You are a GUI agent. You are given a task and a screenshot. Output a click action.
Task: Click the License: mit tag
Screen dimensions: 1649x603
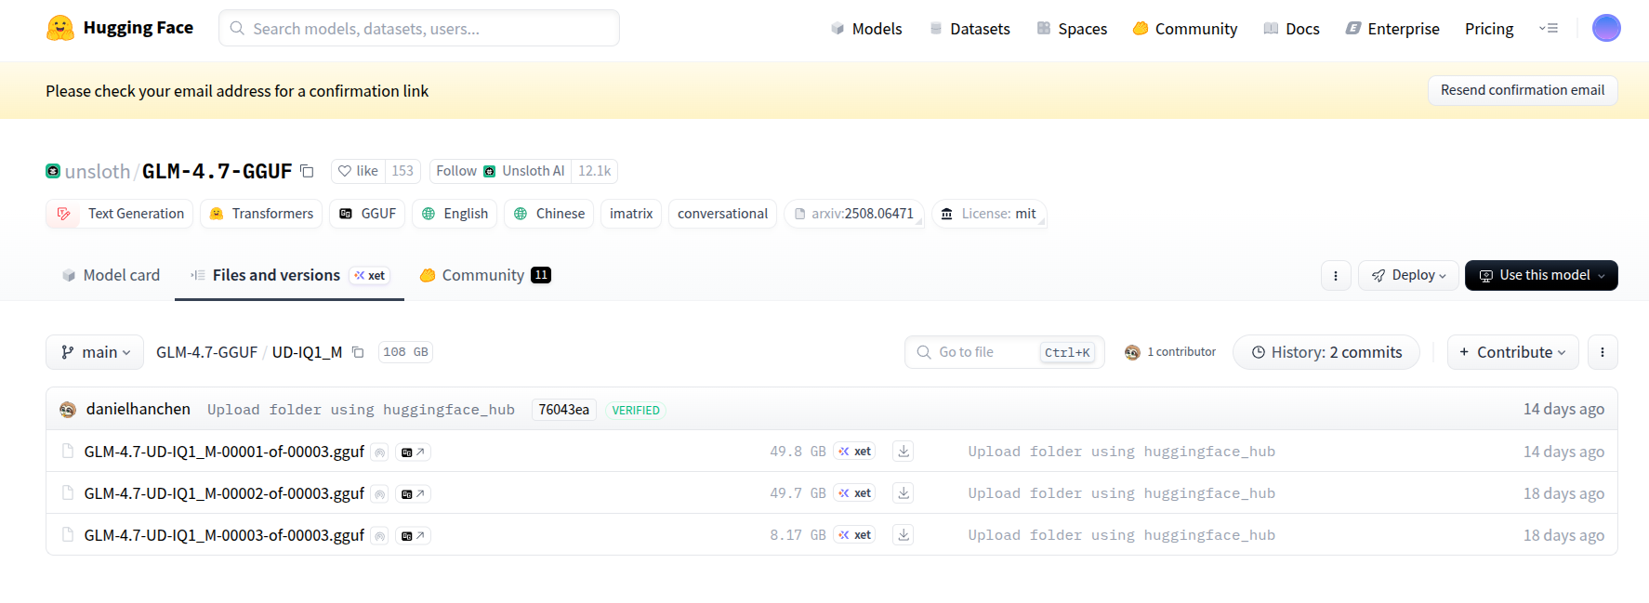(x=989, y=214)
